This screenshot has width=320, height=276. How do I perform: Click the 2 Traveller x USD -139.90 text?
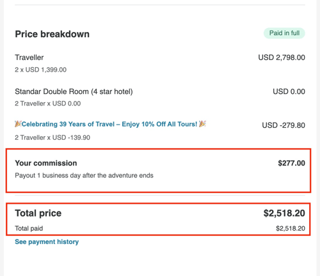pyautogui.click(x=52, y=137)
